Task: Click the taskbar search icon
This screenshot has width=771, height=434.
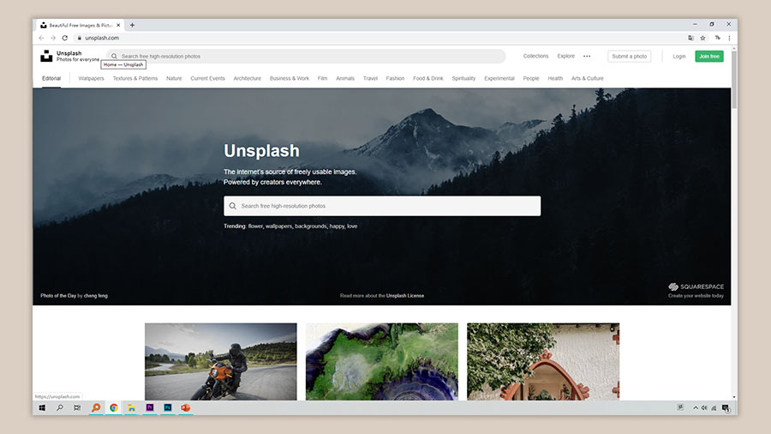Action: 60,408
